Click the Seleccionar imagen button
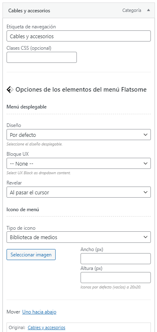The width and height of the screenshot is (157, 332). (x=31, y=254)
